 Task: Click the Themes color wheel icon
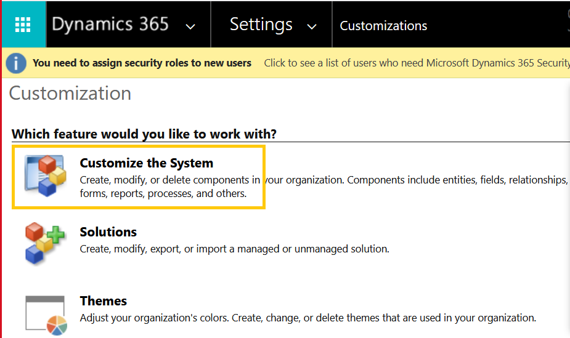point(45,314)
